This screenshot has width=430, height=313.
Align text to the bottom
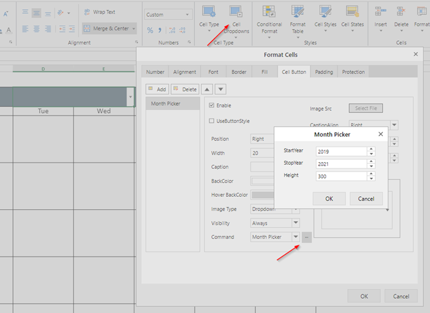pos(48,13)
